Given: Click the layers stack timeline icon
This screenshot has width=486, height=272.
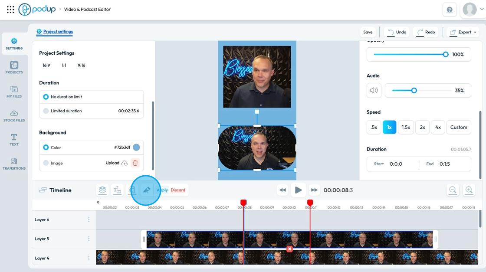Looking at the screenshot, I should (x=102, y=190).
